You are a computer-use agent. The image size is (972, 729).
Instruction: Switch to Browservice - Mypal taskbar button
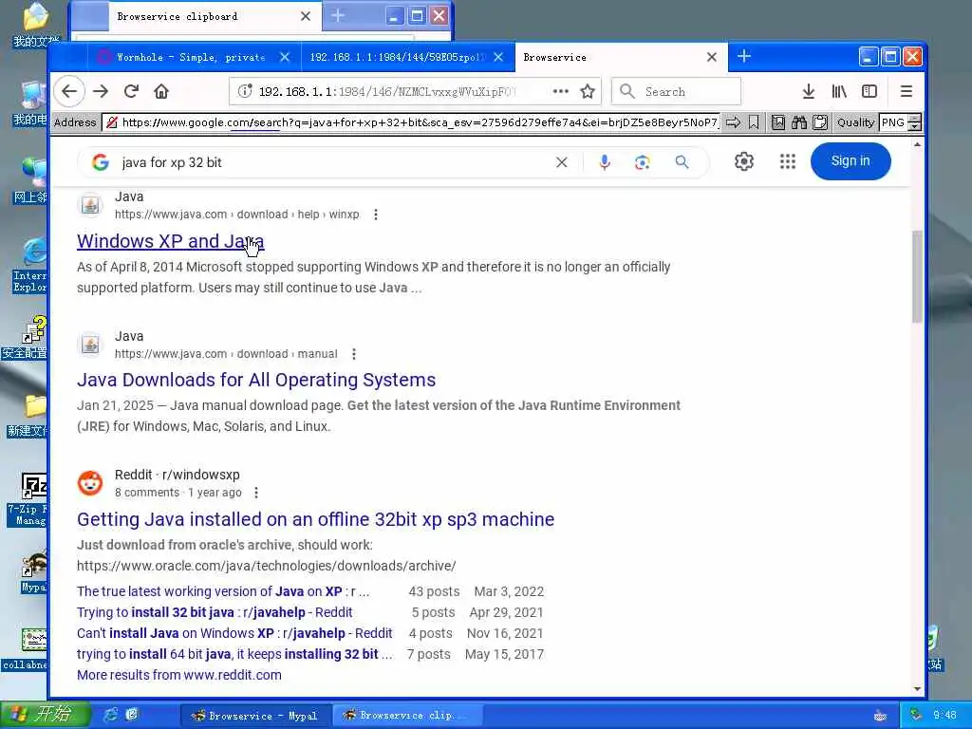click(x=254, y=716)
